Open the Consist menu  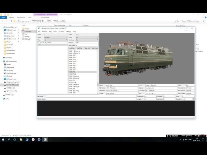(x=45, y=32)
